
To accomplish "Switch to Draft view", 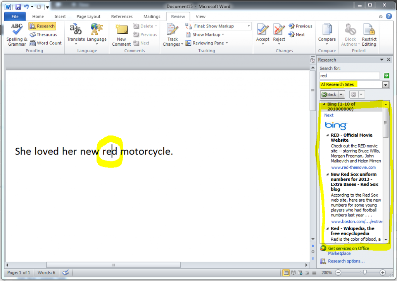I will [314, 272].
